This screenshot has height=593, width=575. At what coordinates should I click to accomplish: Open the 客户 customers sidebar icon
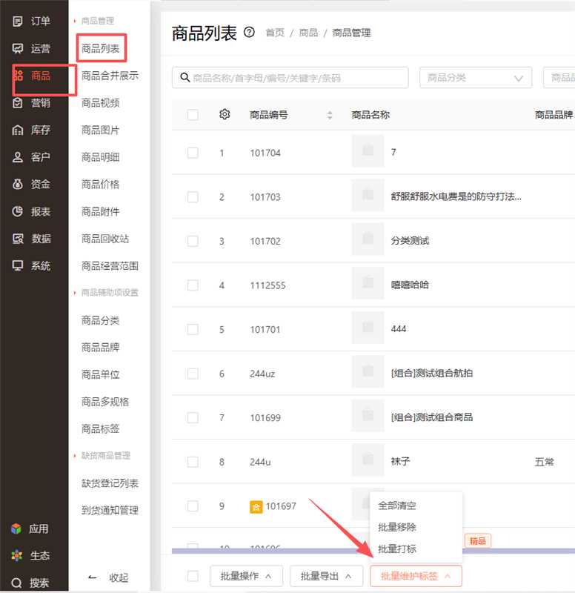click(17, 157)
